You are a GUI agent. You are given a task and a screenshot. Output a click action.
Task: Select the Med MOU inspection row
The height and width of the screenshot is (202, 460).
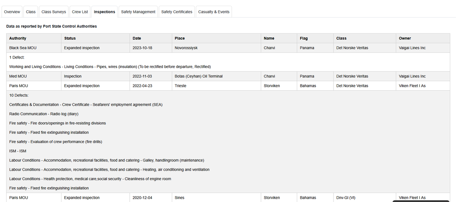pos(228,76)
